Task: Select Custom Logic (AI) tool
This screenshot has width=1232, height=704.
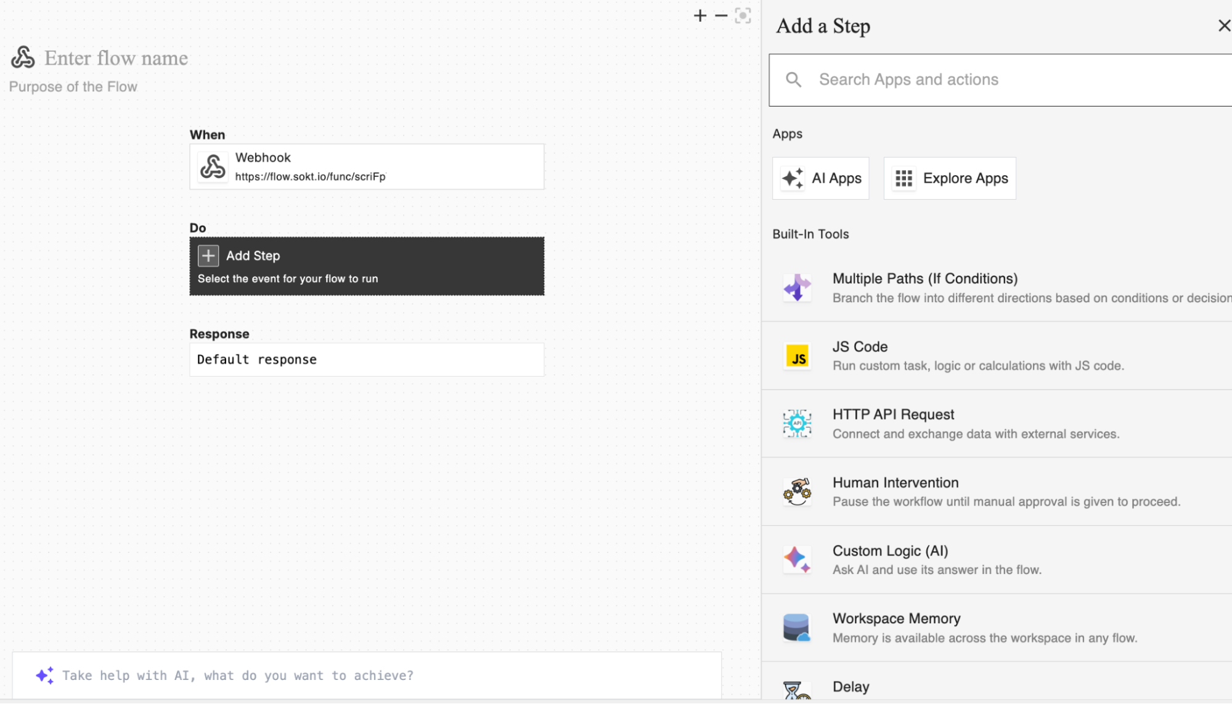Action: (889, 551)
